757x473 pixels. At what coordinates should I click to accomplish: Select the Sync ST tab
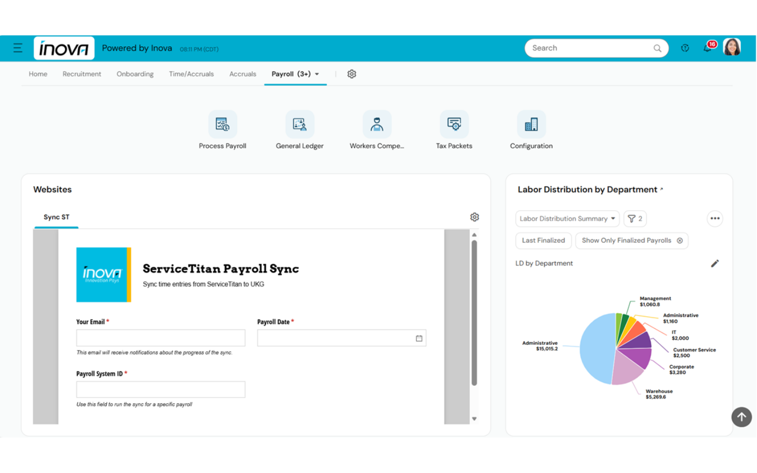[x=56, y=217]
